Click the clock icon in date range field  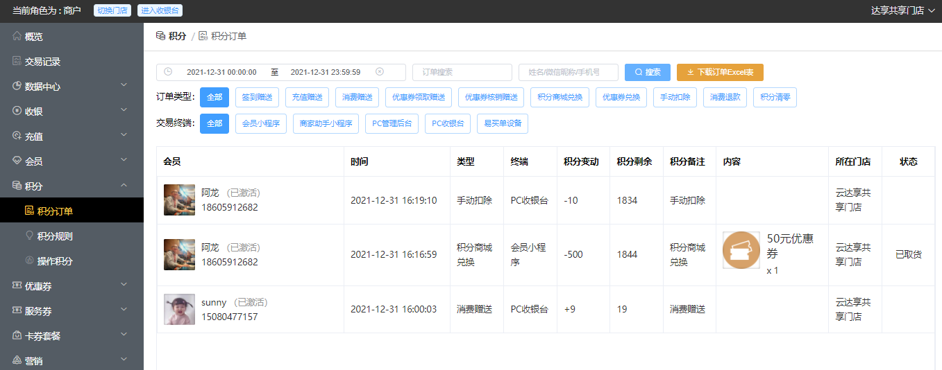coord(168,72)
